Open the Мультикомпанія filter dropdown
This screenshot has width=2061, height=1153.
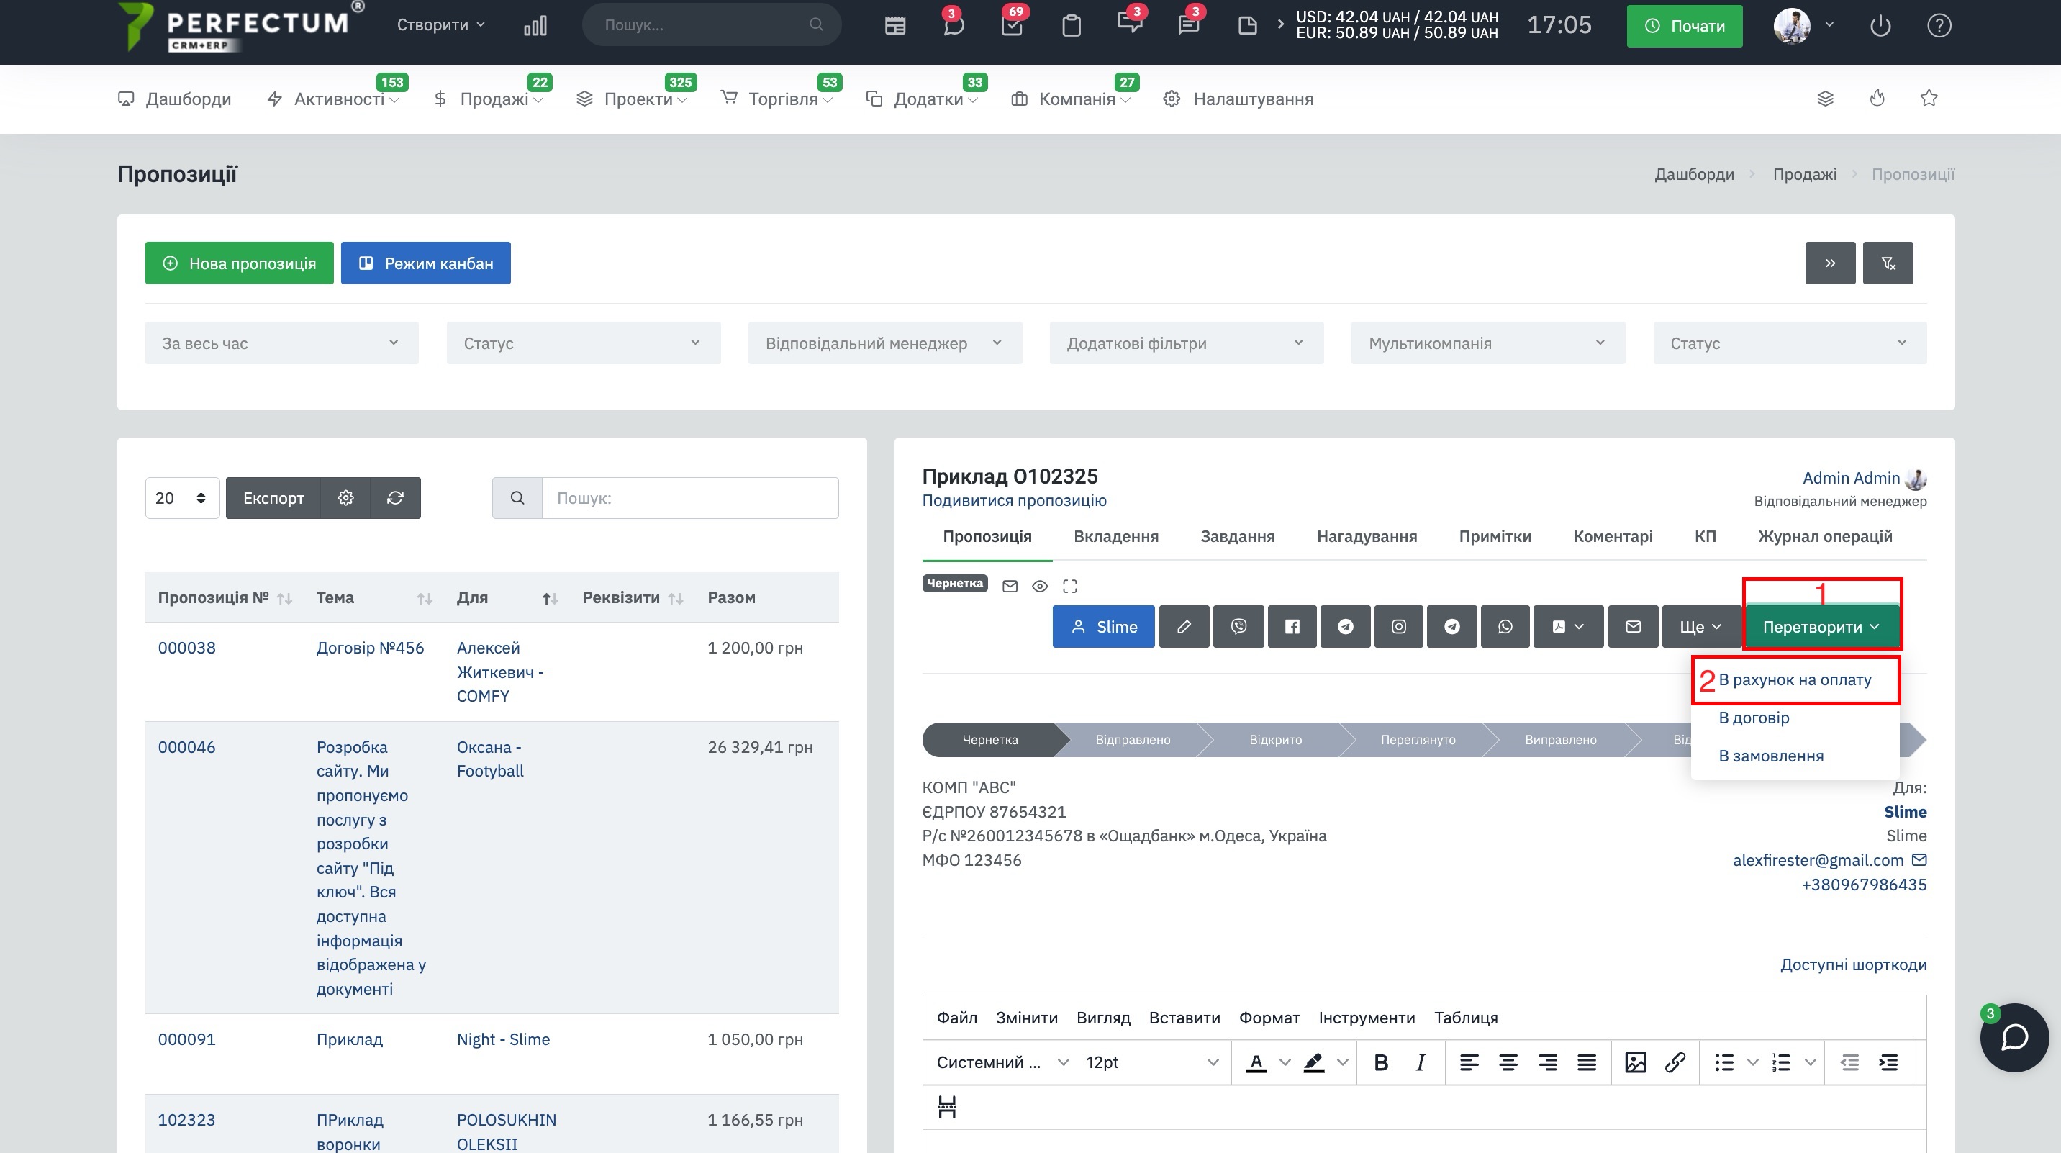pos(1487,343)
